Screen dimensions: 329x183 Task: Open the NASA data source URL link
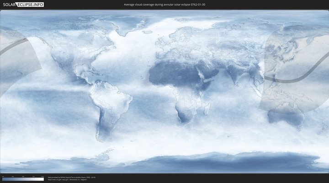tap(58, 179)
